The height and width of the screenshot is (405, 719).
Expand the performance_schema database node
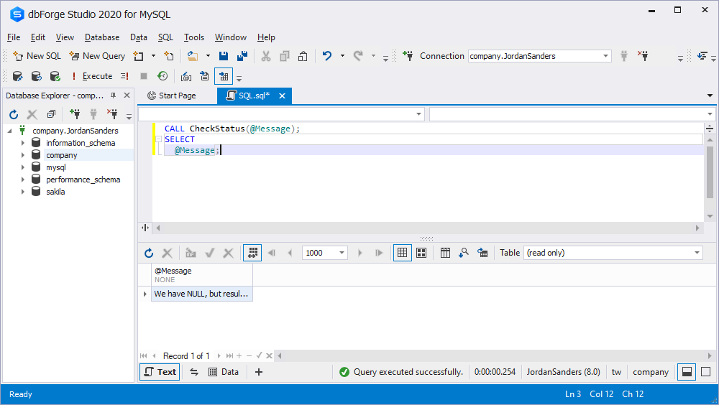(x=22, y=180)
